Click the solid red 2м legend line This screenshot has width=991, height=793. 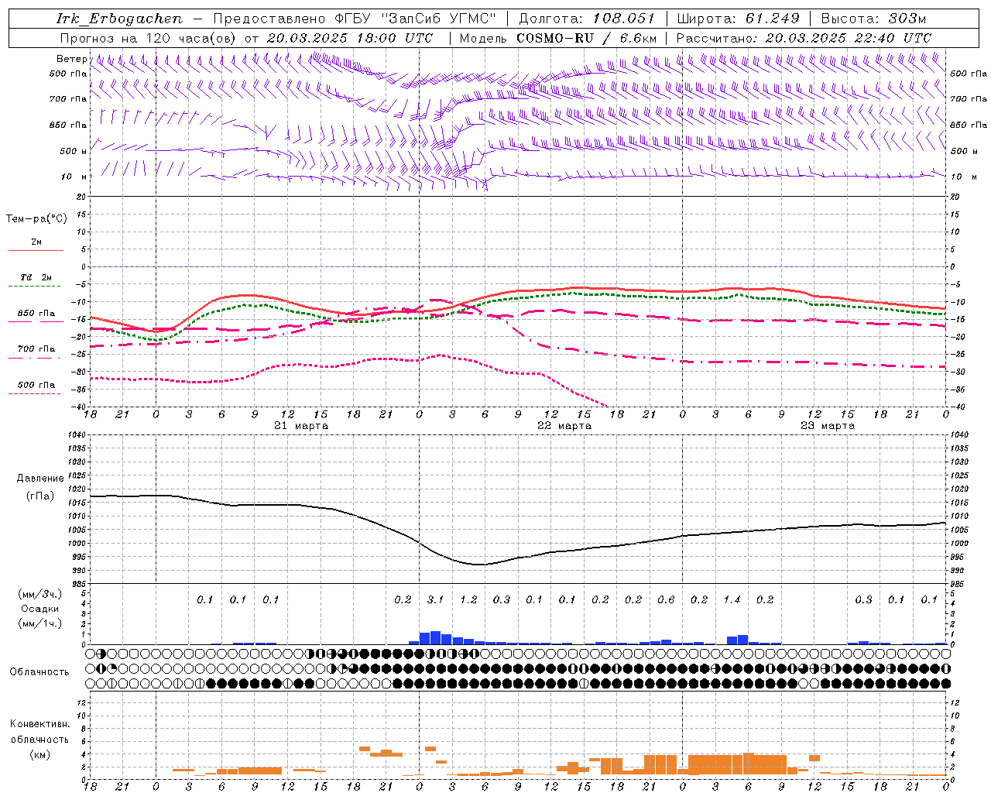pyautogui.click(x=36, y=250)
